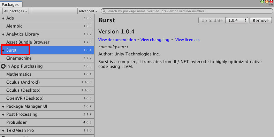274x137 pixels.
Task: Click version 1.36.0 of Oculus (Android)
Action: pyautogui.click(x=86, y=82)
